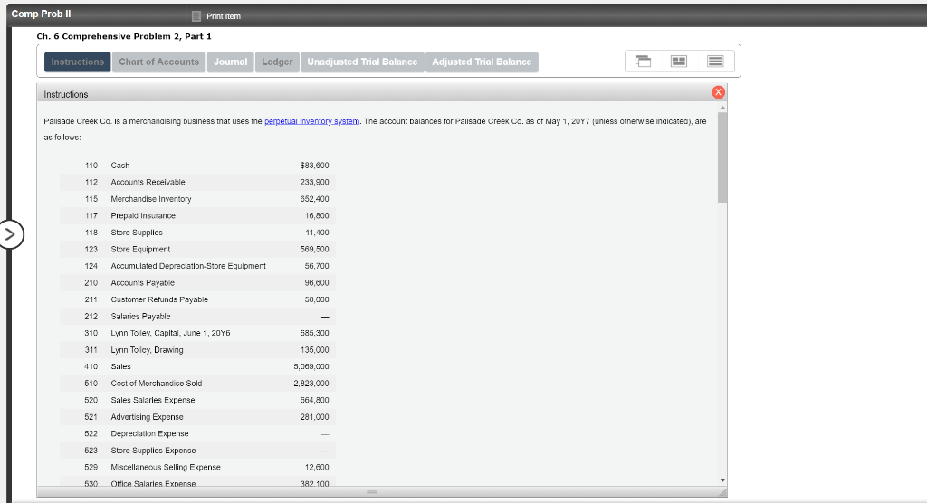Select the Sales account row
This screenshot has width=927, height=503.
[197, 366]
